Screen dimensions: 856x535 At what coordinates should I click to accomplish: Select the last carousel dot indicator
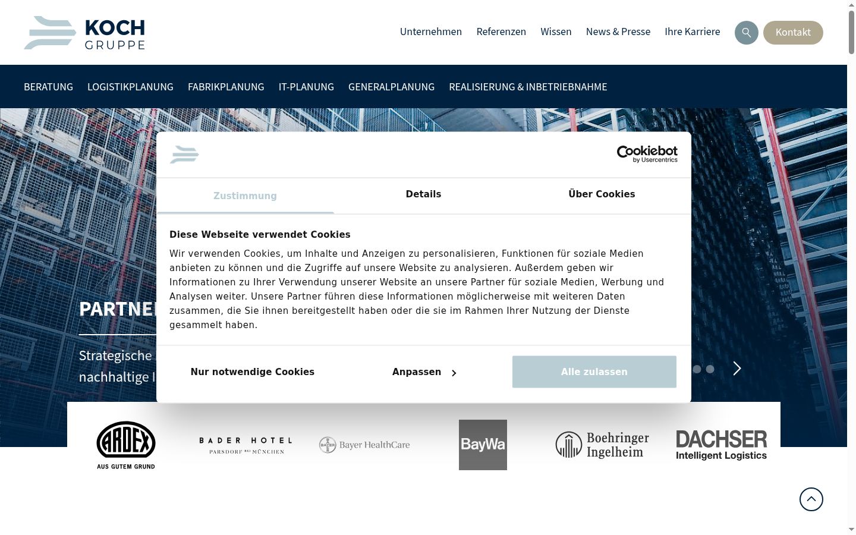[x=710, y=369]
